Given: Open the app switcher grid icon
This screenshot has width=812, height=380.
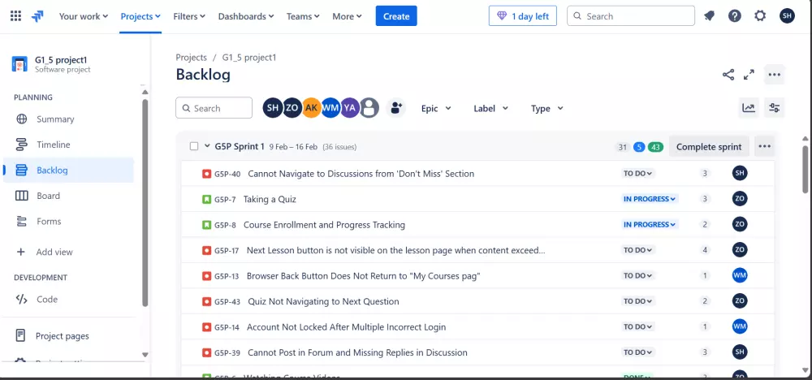Looking at the screenshot, I should point(16,16).
